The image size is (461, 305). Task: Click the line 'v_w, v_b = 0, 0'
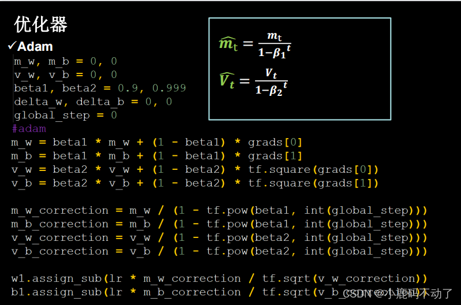coord(65,75)
